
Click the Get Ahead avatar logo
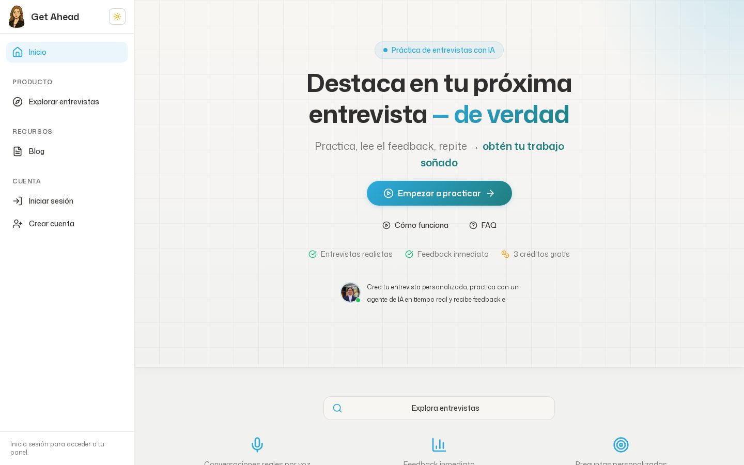tap(17, 17)
